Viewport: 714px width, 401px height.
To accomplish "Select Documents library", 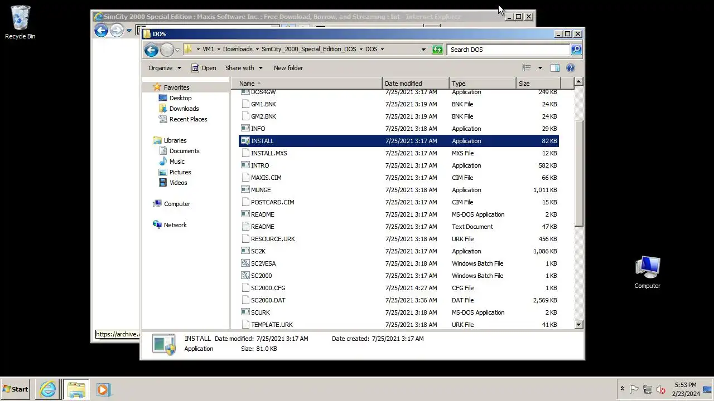I will click(184, 151).
